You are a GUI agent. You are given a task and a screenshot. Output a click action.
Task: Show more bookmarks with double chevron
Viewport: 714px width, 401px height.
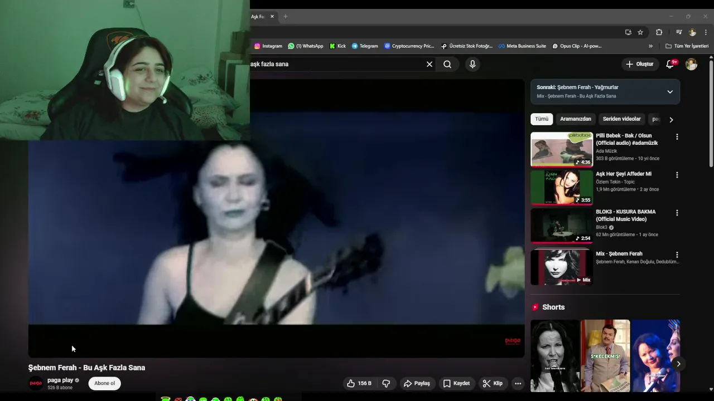tap(650, 46)
